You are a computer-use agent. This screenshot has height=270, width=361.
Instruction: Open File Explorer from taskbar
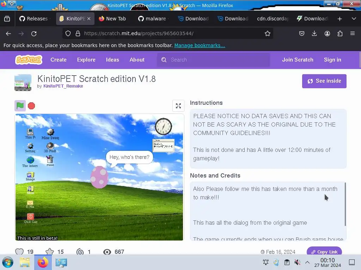25,262
